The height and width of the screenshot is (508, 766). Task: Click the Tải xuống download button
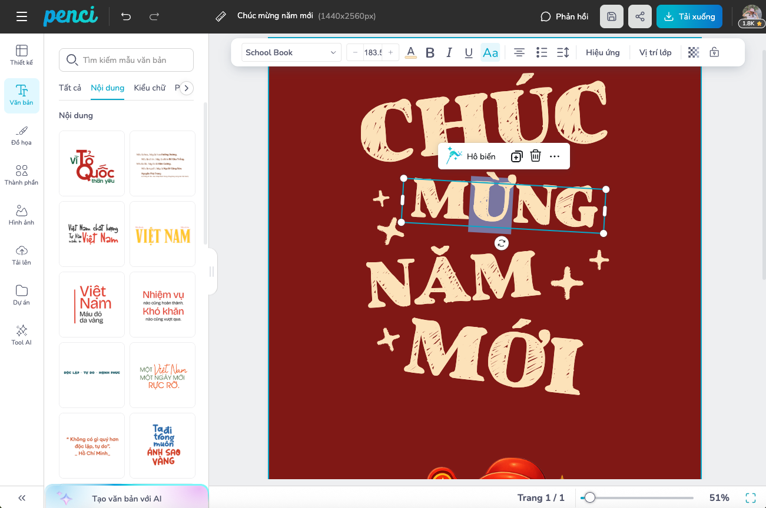click(x=689, y=16)
